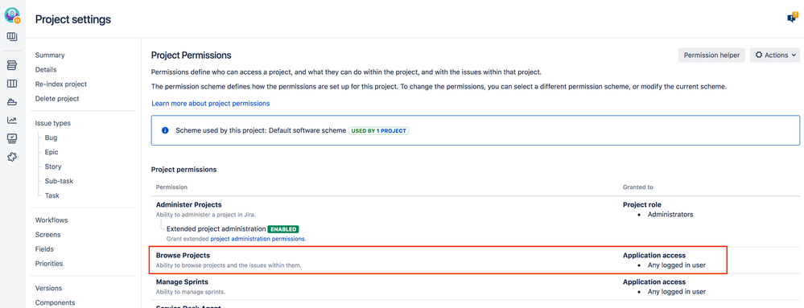Click the feedback notification icon top right
804x308 pixels.
[792, 18]
